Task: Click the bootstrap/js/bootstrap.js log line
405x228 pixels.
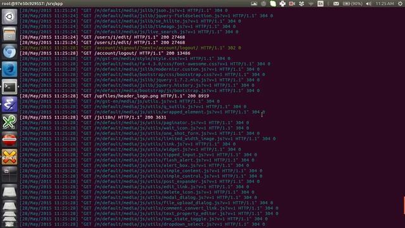Action: click(140, 91)
